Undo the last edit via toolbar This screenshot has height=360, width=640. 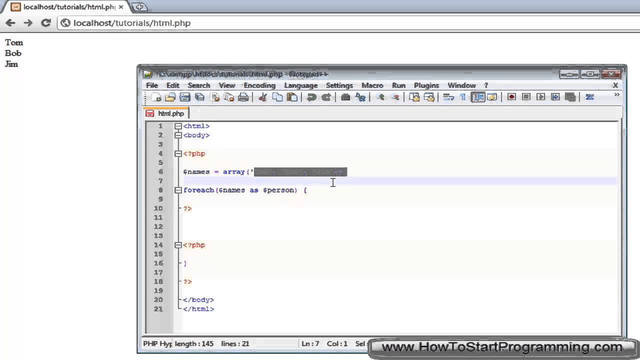(x=311, y=97)
